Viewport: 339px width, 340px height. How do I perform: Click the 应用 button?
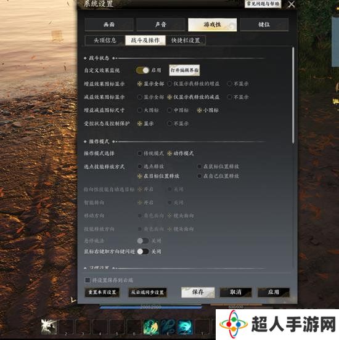[274, 292]
